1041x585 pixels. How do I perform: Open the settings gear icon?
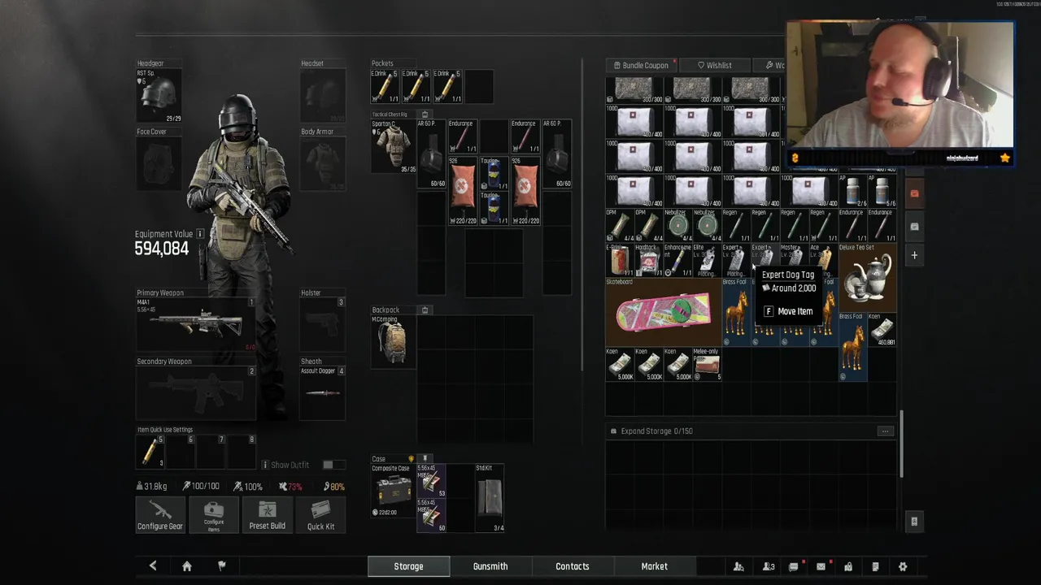tap(903, 566)
